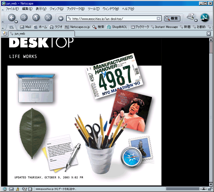Open the print options dropdown arrow
Screen dimensions: 214x192
pyautogui.click(x=196, y=21)
